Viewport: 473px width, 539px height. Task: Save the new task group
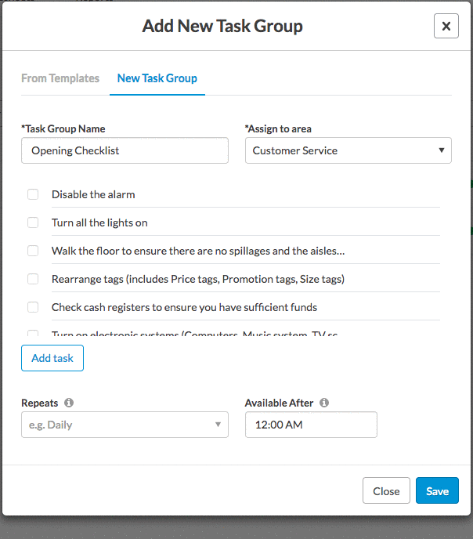(437, 491)
